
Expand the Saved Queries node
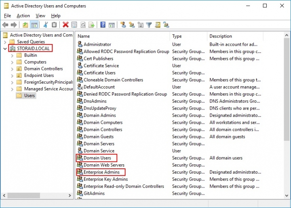click(5, 42)
